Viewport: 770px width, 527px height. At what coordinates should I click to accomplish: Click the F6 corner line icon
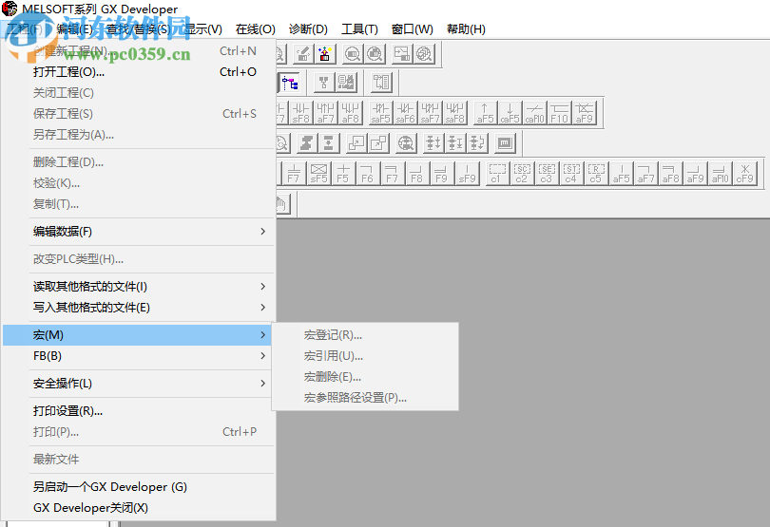[367, 173]
